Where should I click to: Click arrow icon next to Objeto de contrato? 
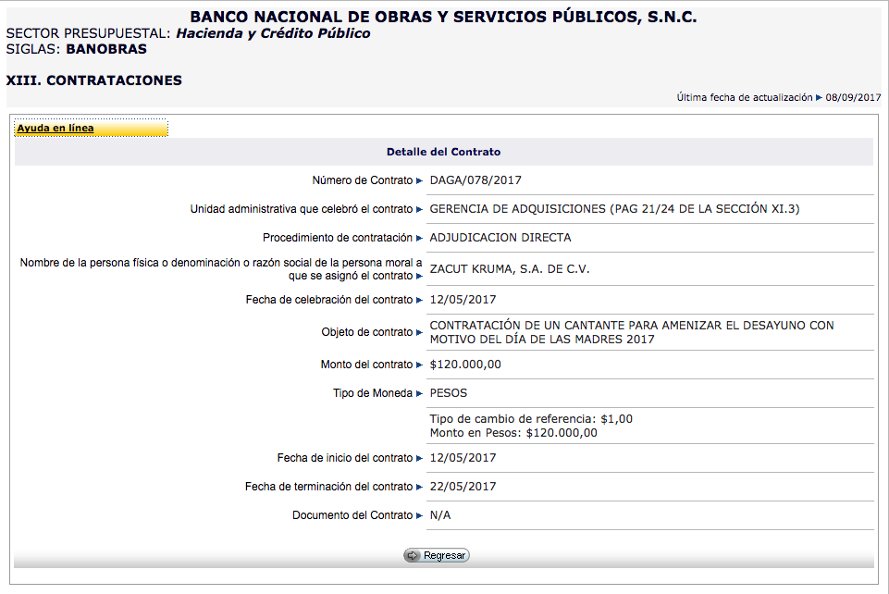[x=419, y=332]
